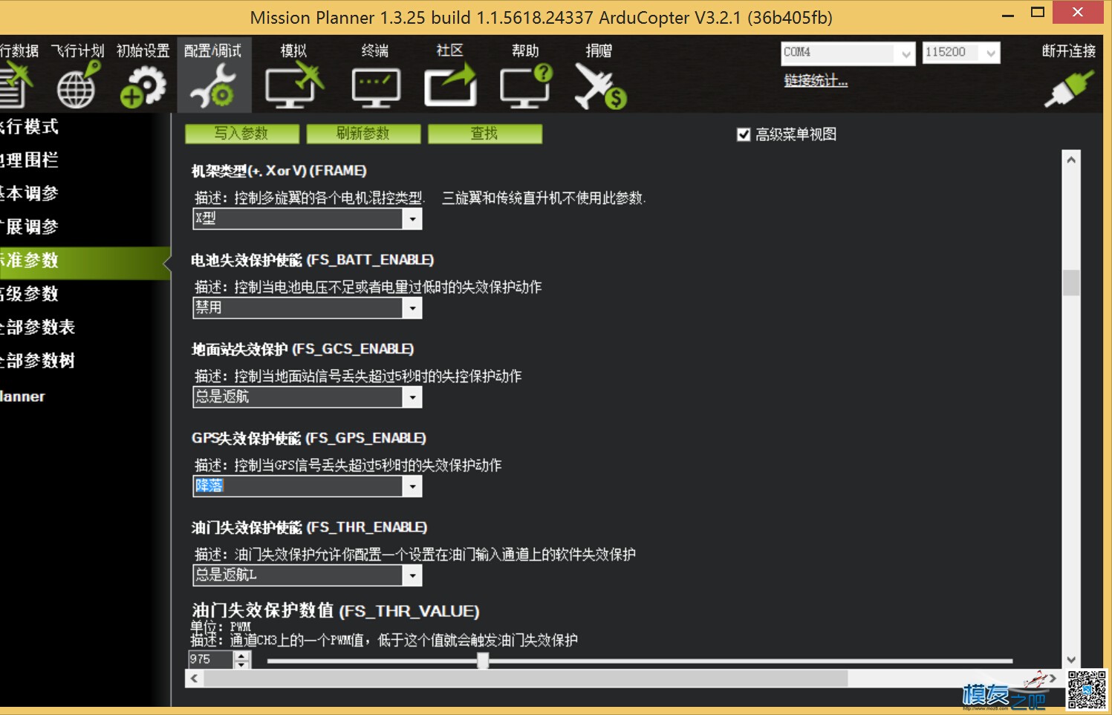Select 扩展调参 in the sidebar
1112x715 pixels.
tap(29, 226)
